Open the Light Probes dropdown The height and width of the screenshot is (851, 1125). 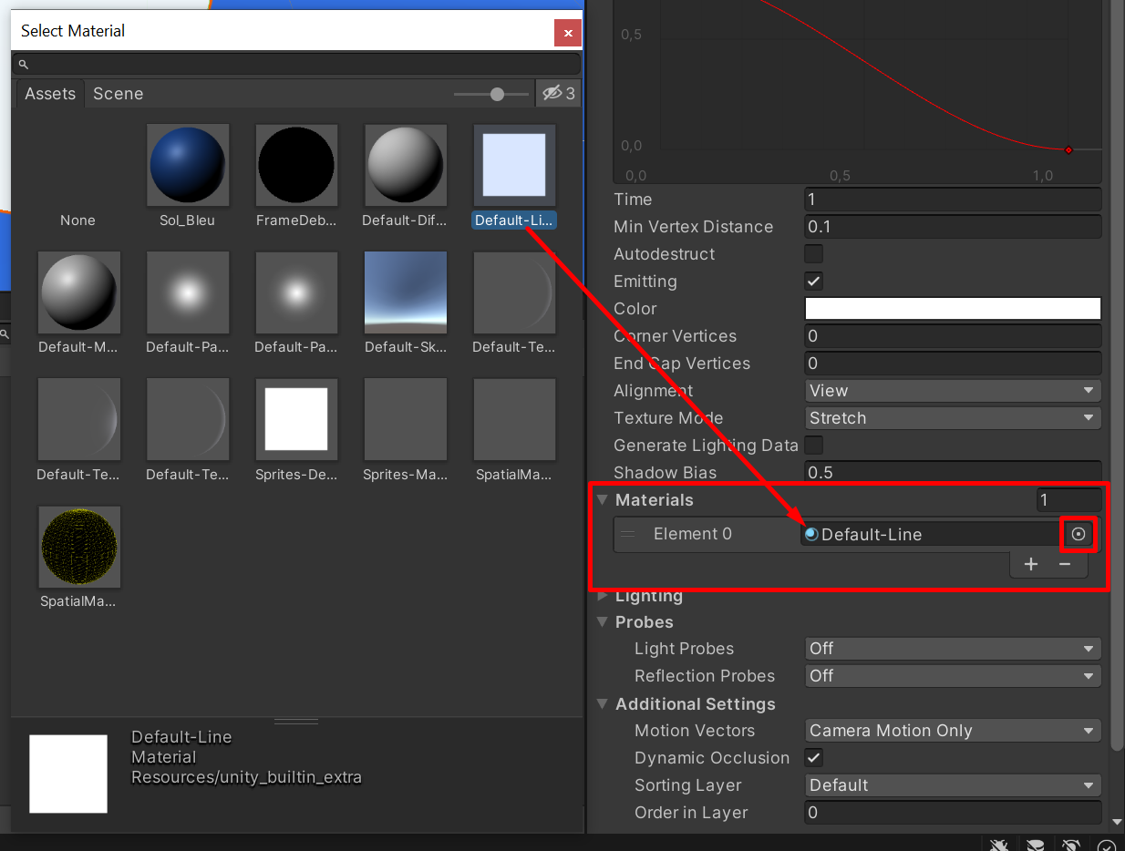point(953,648)
